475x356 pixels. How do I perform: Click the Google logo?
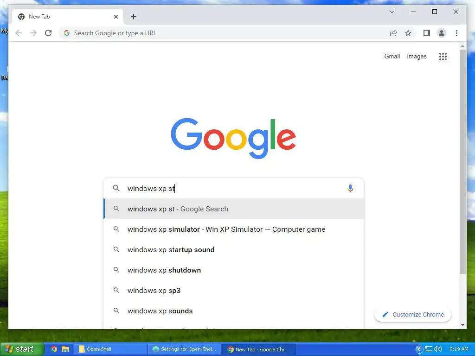[233, 138]
